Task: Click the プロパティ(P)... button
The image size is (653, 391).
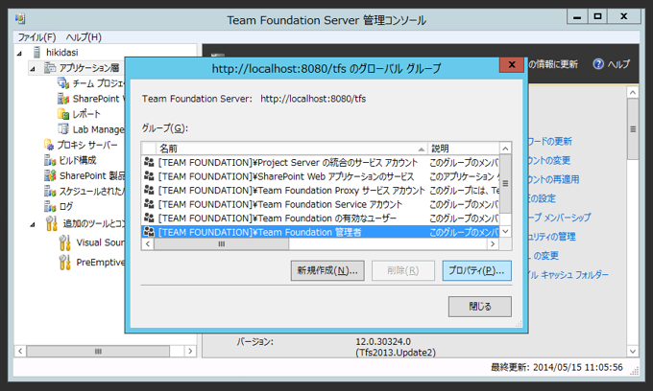Action: click(477, 271)
